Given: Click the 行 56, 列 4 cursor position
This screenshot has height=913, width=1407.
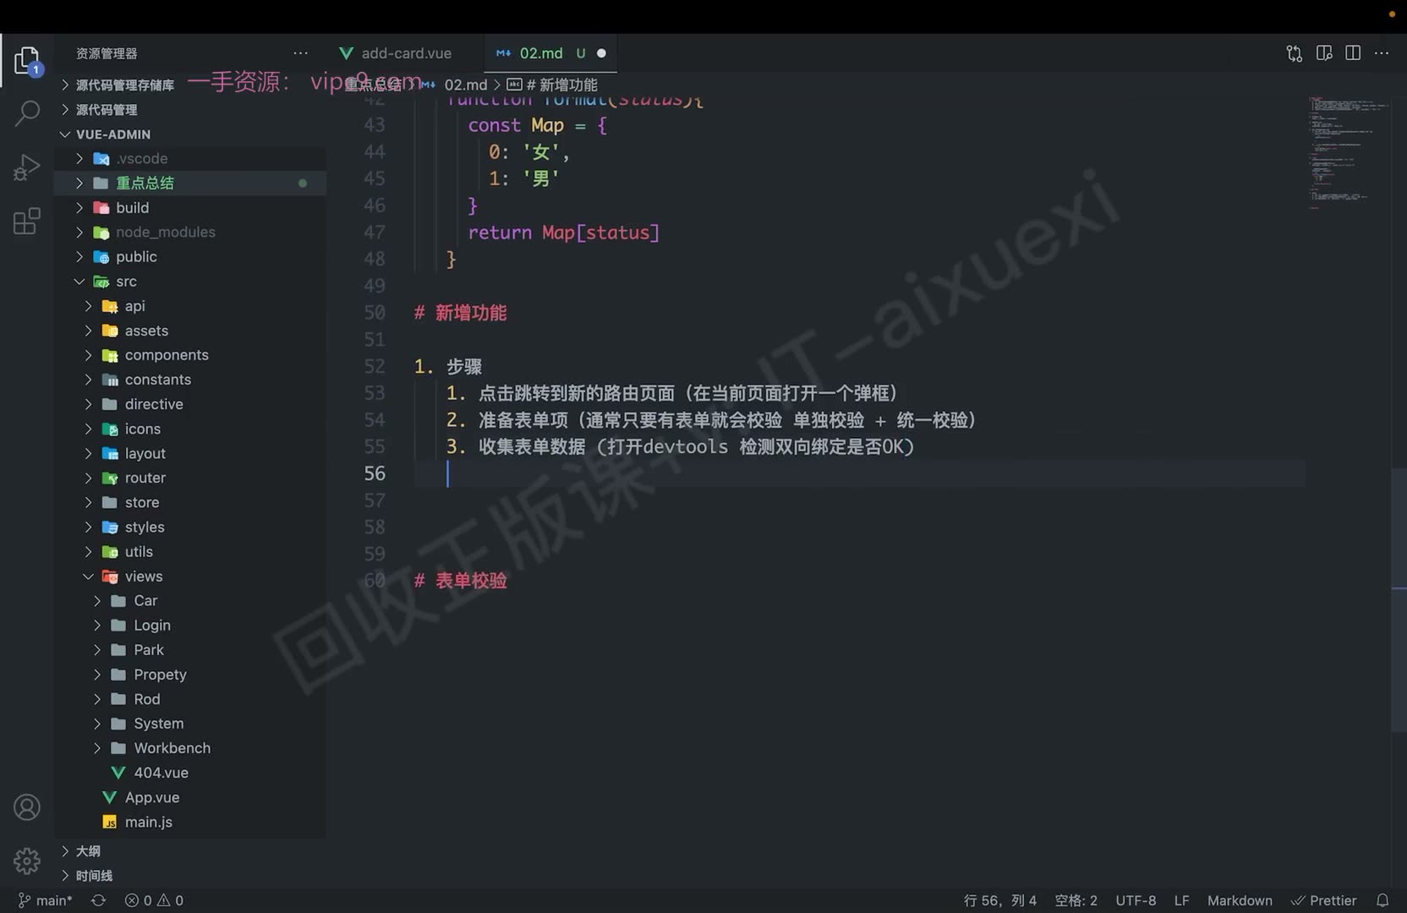Looking at the screenshot, I should 1000,900.
